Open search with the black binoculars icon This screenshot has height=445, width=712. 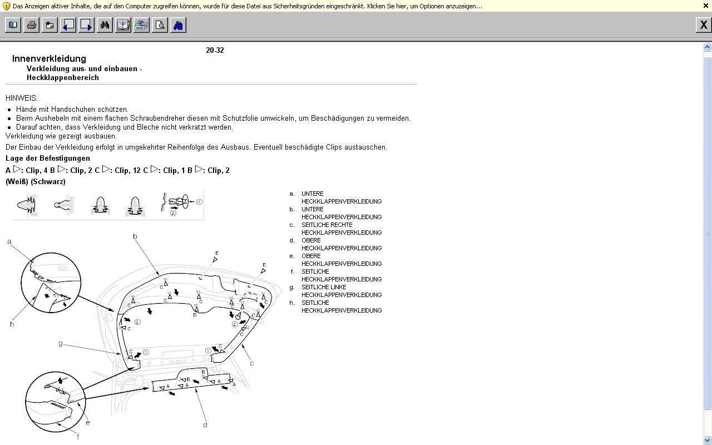pos(105,25)
